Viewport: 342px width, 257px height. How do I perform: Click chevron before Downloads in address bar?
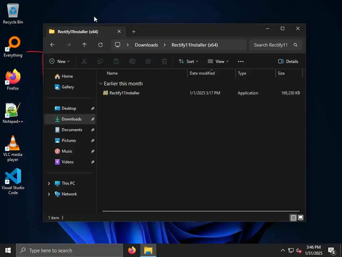pyautogui.click(x=128, y=45)
